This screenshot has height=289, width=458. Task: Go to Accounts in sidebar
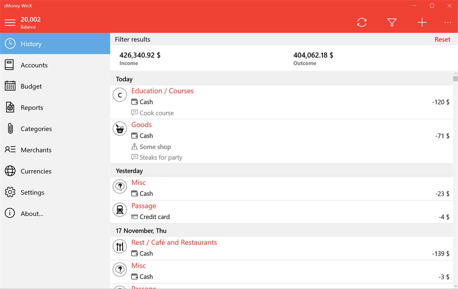pyautogui.click(x=34, y=65)
